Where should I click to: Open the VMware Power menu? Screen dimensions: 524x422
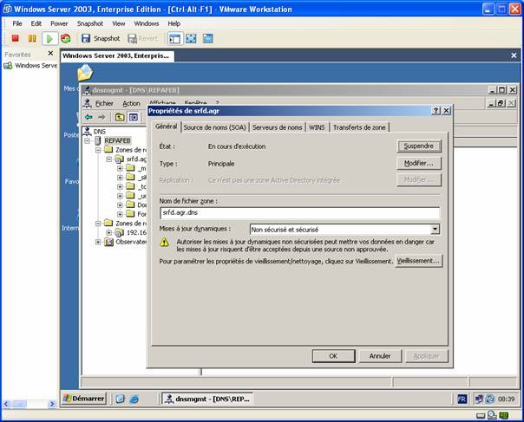pos(59,23)
